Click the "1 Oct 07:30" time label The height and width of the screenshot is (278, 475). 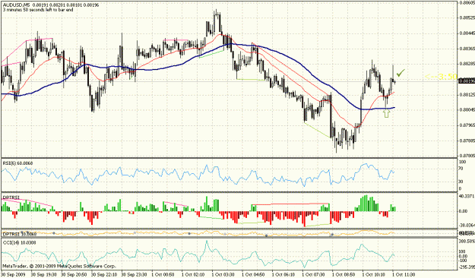(x=313, y=275)
